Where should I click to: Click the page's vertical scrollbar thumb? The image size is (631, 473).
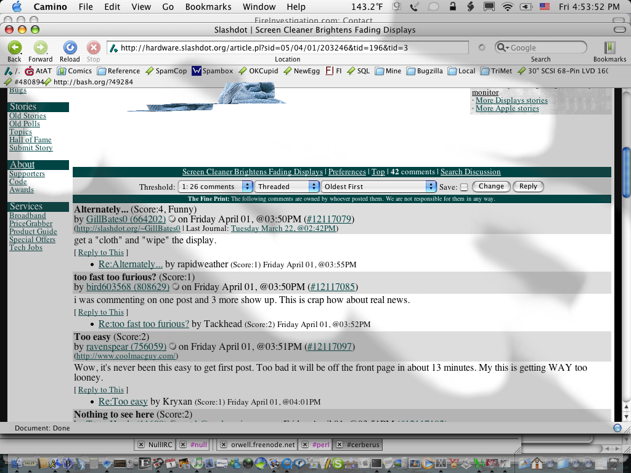pyautogui.click(x=626, y=172)
